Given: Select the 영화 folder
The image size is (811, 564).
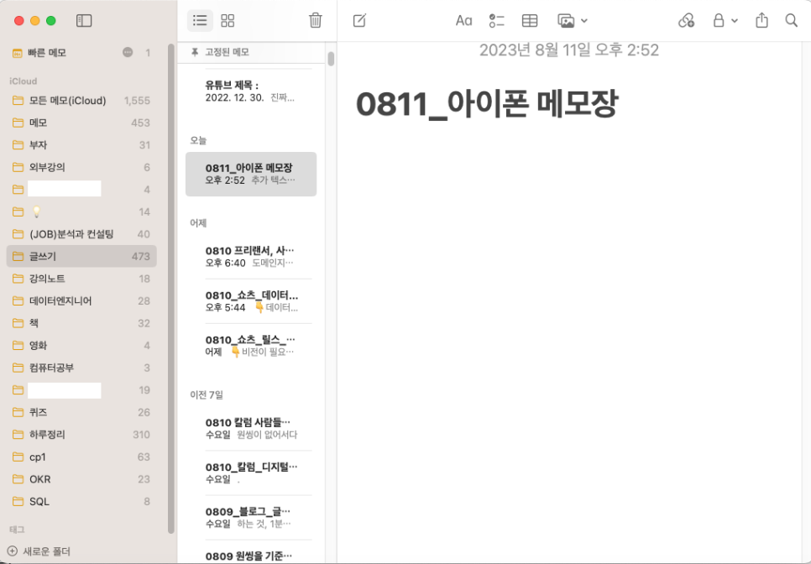Looking at the screenshot, I should (x=81, y=345).
